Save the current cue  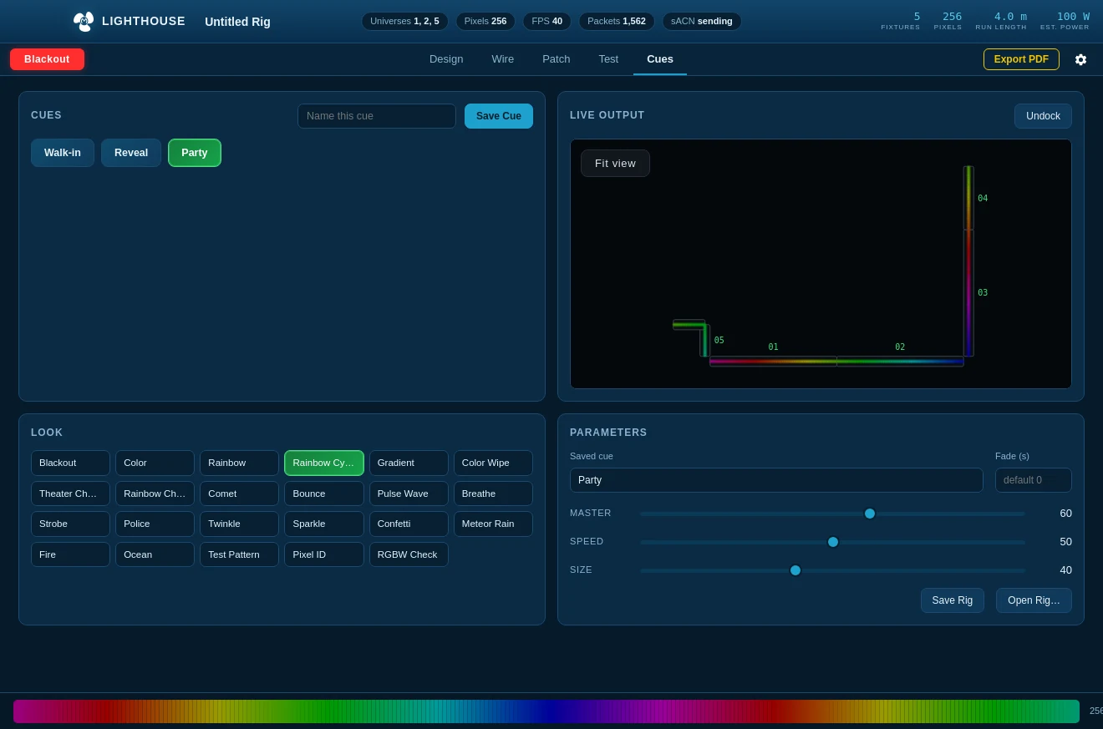pyautogui.click(x=499, y=116)
